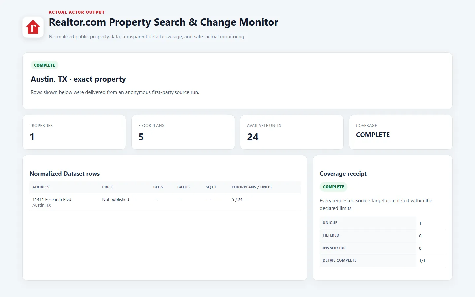The height and width of the screenshot is (297, 475).
Task: Click the 'Every requested source target completed' text
Action: [x=376, y=204]
